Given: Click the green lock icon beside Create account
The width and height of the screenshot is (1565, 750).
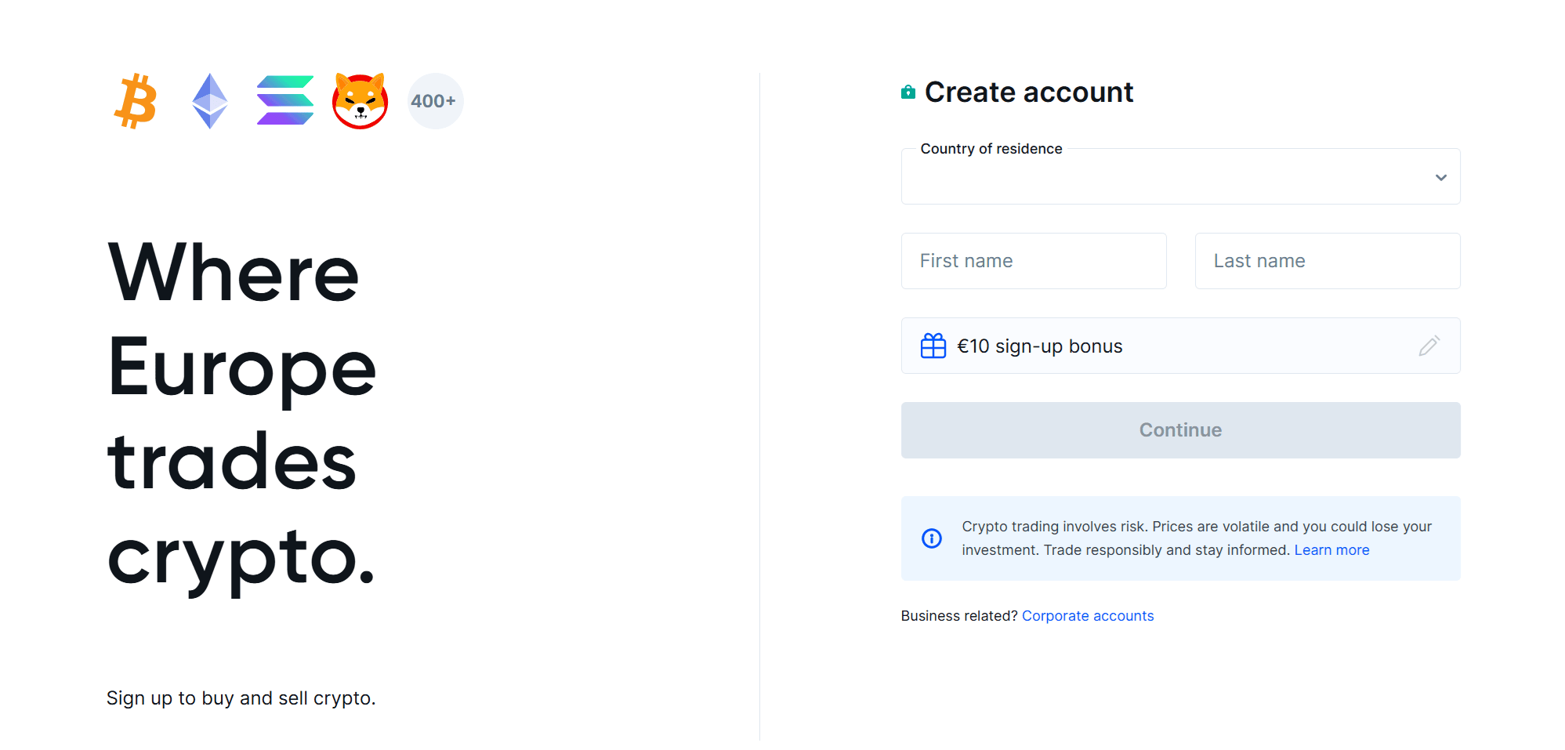Looking at the screenshot, I should coord(907,91).
